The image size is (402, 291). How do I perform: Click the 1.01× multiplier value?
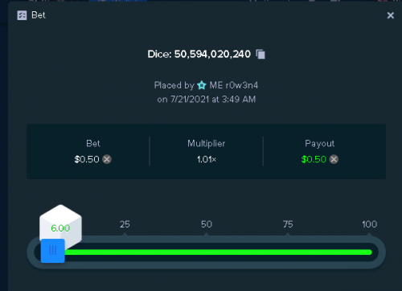tap(207, 159)
